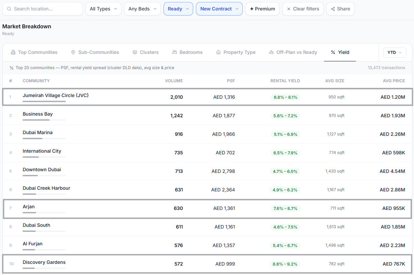This screenshot has height=275, width=414.
Task: Click the Property Type house icon
Action: pyautogui.click(x=218, y=52)
